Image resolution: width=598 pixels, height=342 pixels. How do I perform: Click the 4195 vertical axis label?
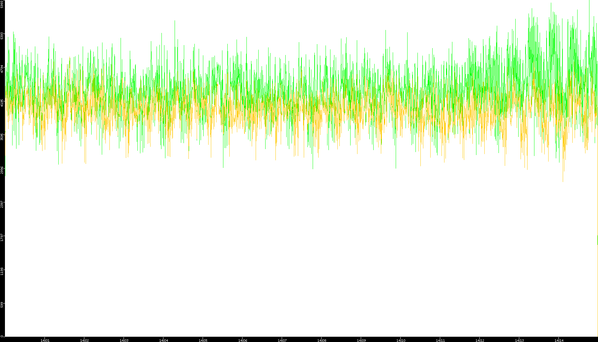pyautogui.click(x=2, y=103)
